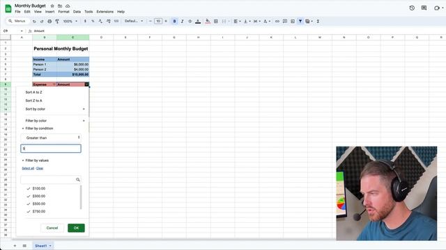Open version history clock icon
Viewport: 446px width, 250px height.
[412, 8]
